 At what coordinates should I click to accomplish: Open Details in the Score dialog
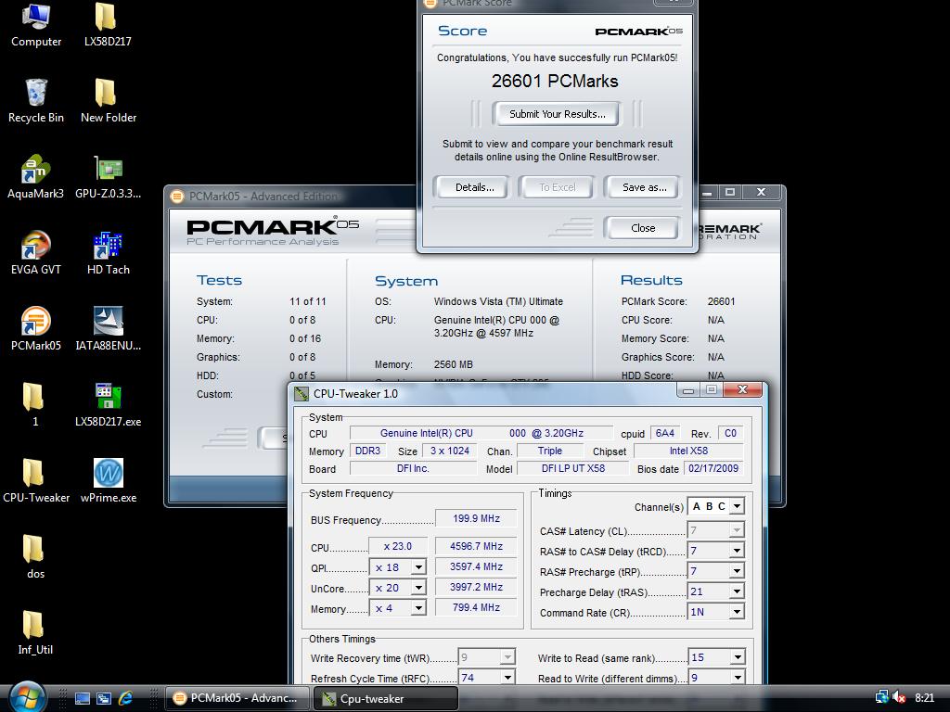[474, 187]
